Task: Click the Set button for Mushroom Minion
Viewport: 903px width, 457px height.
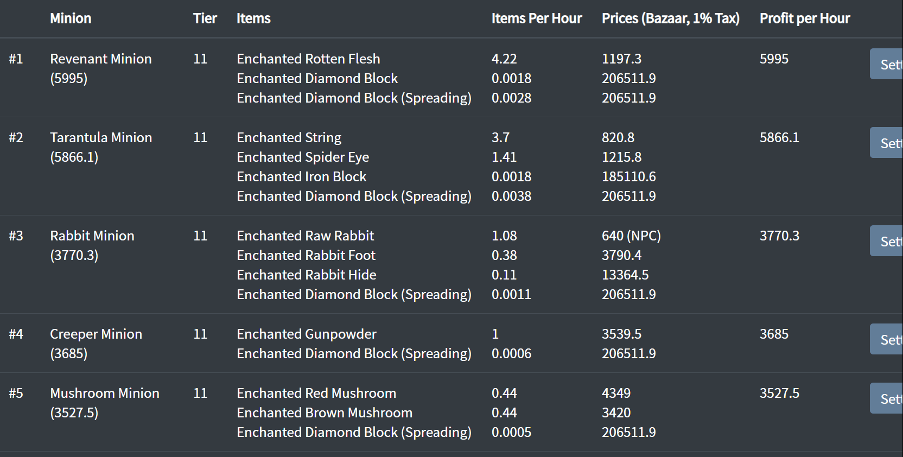Action: pos(888,398)
